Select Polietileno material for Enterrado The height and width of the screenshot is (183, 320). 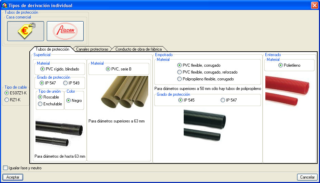pyautogui.click(x=289, y=65)
